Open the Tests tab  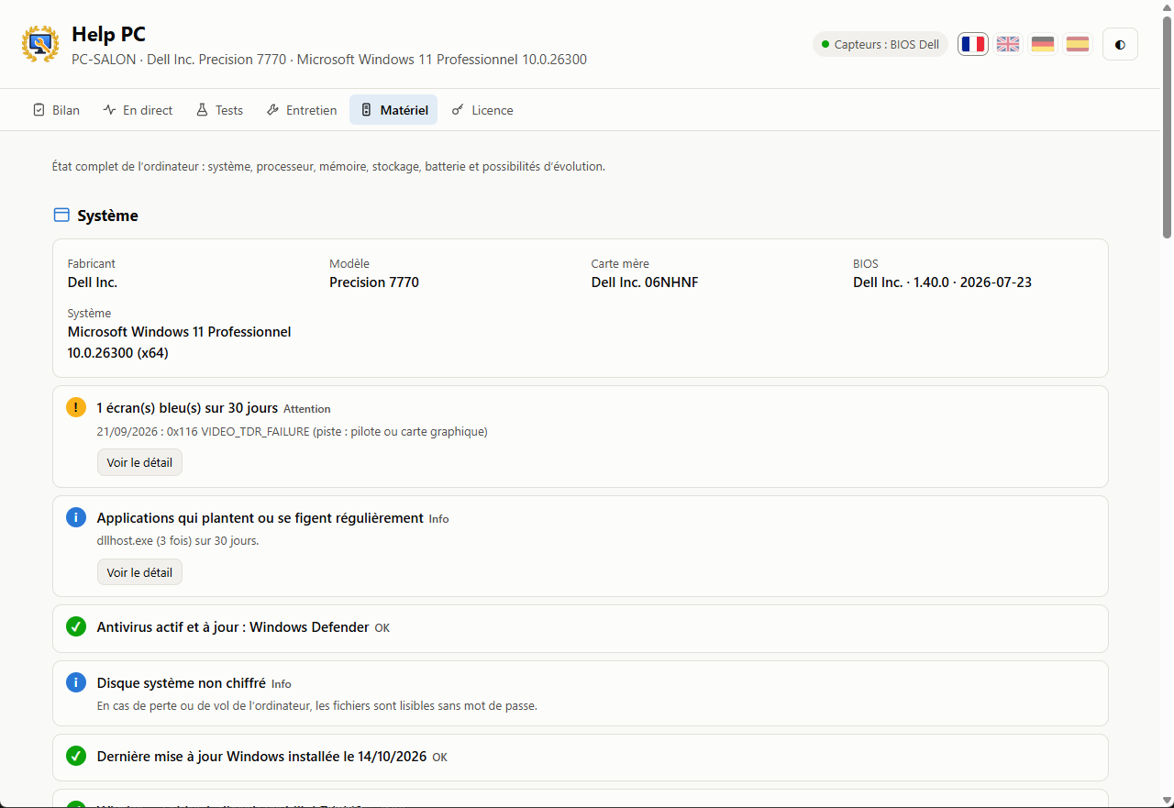(x=219, y=110)
